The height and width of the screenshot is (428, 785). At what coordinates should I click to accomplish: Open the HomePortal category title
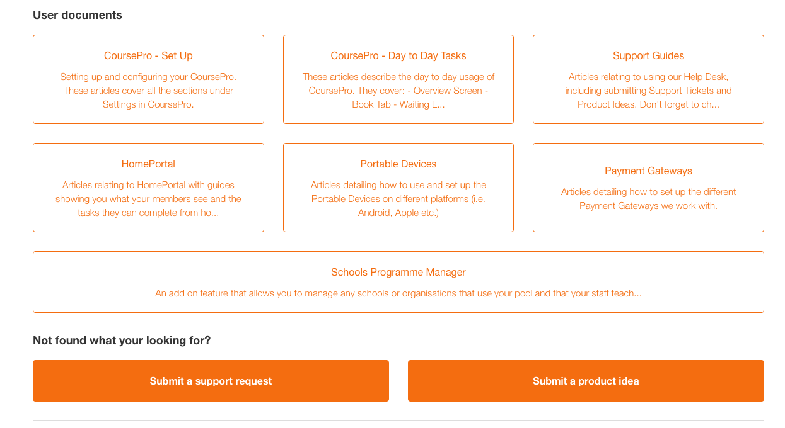click(x=148, y=164)
